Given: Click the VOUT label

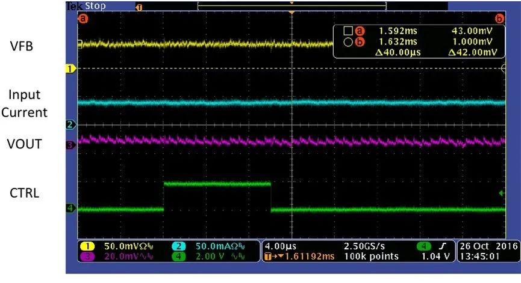Looking at the screenshot, I should pyautogui.click(x=24, y=144).
